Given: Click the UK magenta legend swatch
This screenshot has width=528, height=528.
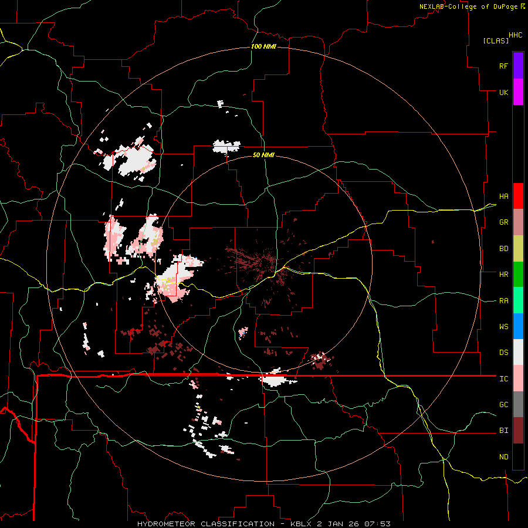Looking at the screenshot, I should (518, 92).
